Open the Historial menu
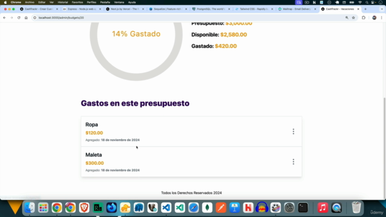 [x=63, y=2]
